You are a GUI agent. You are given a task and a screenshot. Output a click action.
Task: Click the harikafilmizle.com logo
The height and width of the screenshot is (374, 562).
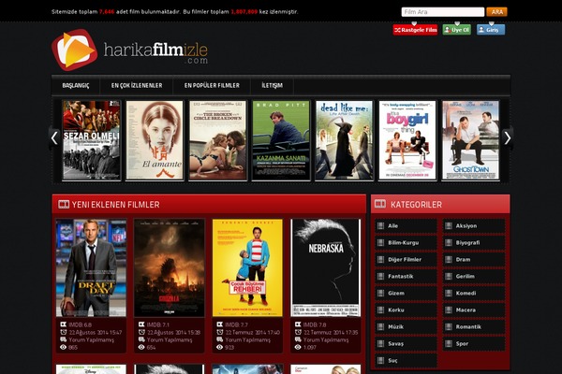[x=130, y=50]
